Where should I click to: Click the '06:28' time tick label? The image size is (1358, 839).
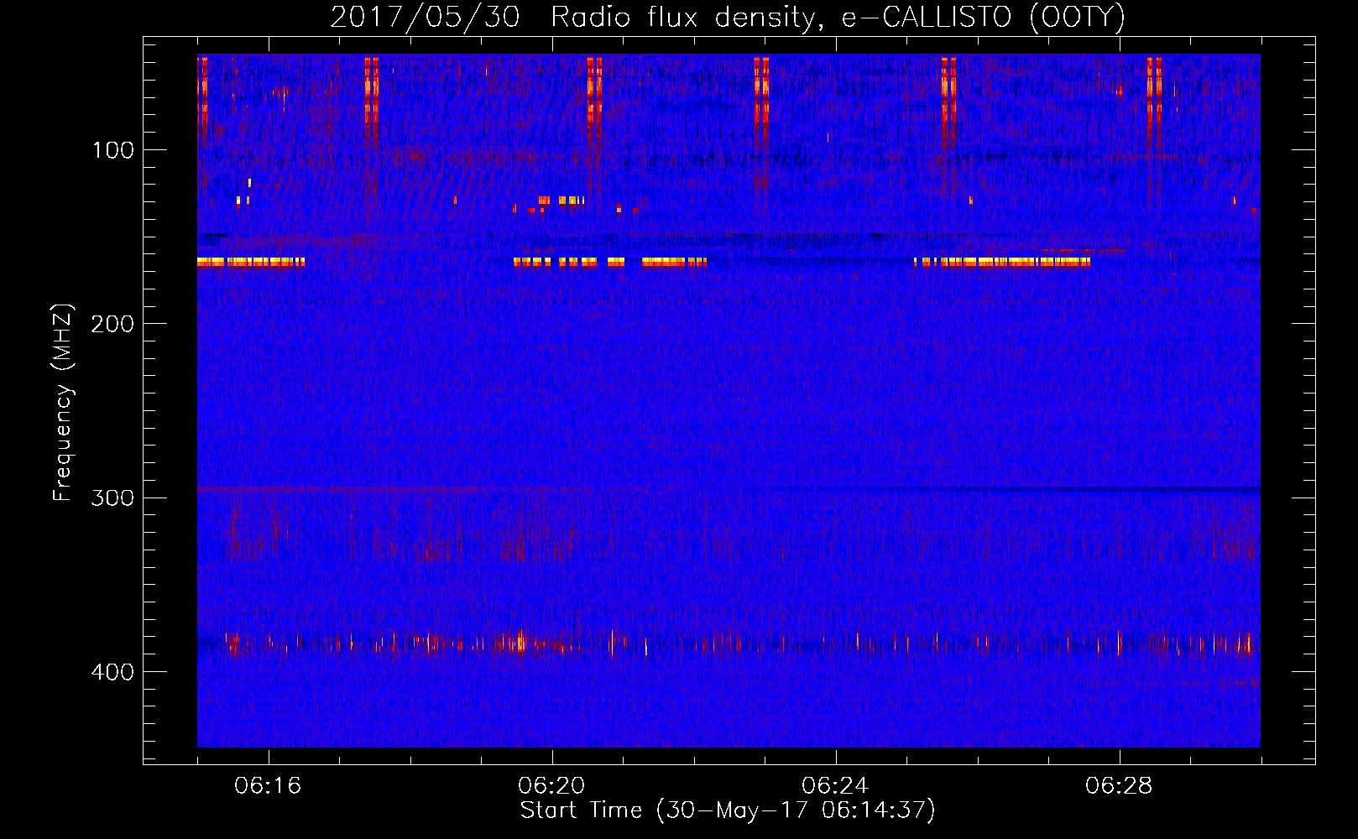click(1119, 786)
